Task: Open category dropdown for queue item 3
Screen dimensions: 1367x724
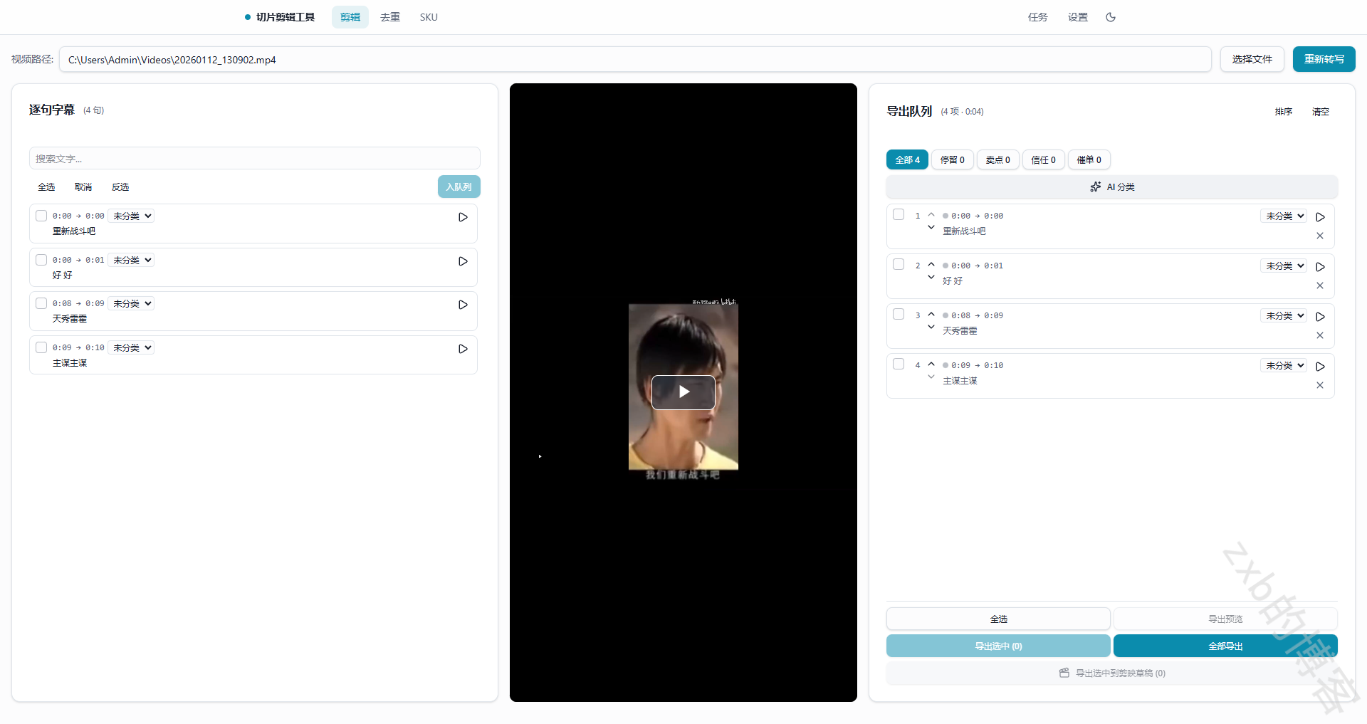Action: [1284, 315]
